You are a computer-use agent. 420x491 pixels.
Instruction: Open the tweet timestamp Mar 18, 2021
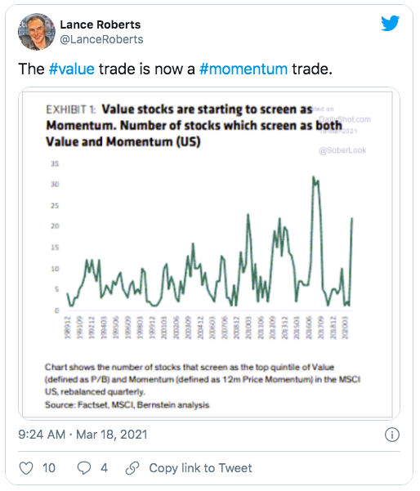coord(83,435)
